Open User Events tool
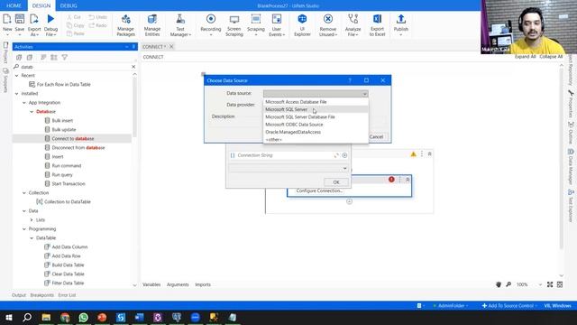Viewport: 577px width, 325px height. (277, 24)
